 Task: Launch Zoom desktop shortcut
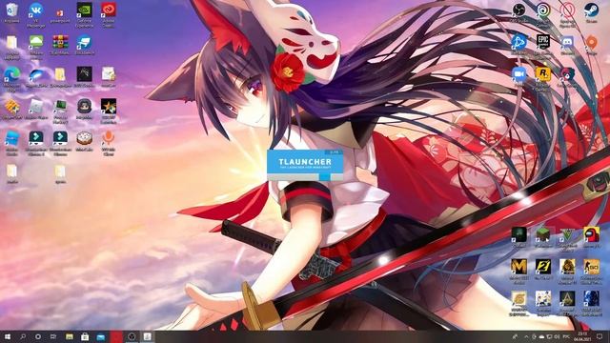pyautogui.click(x=518, y=74)
